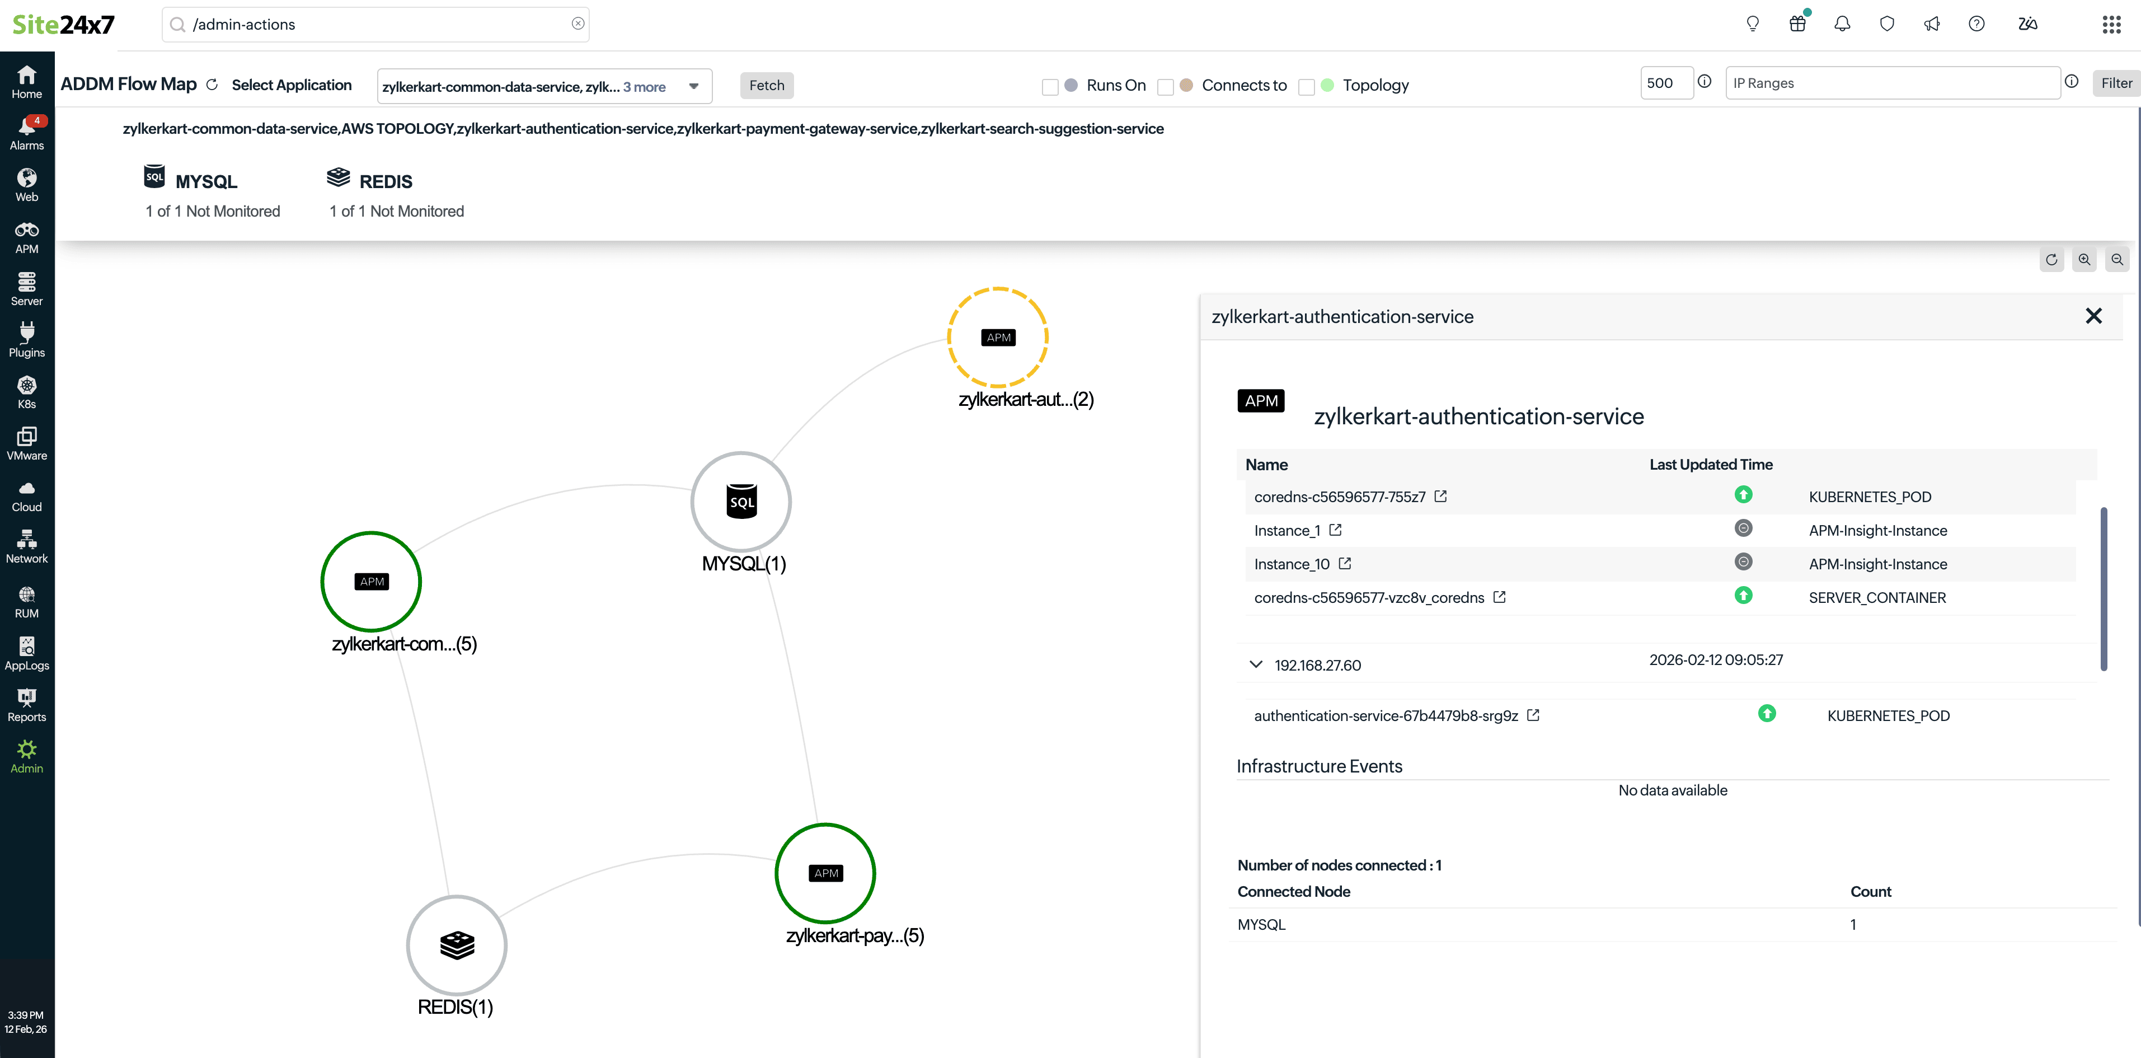Open the Home view
This screenshot has height=1058, width=2141.
pos(27,80)
